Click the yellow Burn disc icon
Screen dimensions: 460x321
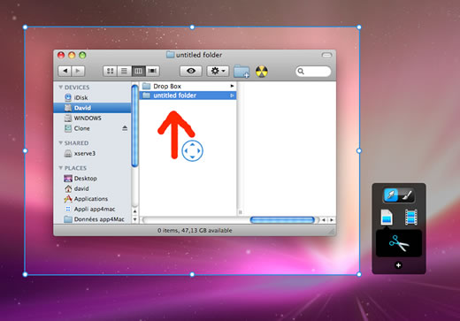pyautogui.click(x=262, y=72)
